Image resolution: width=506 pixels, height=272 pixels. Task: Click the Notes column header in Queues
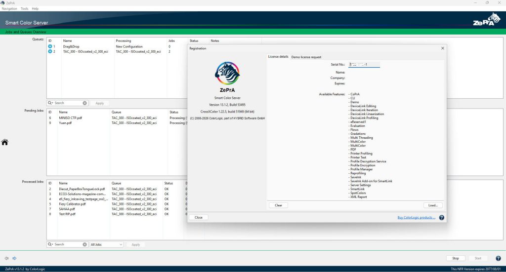click(x=215, y=41)
